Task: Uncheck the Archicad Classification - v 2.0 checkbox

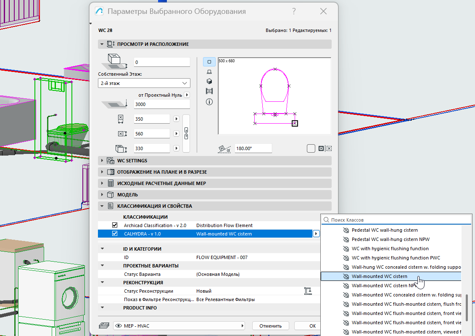Action: coord(114,225)
